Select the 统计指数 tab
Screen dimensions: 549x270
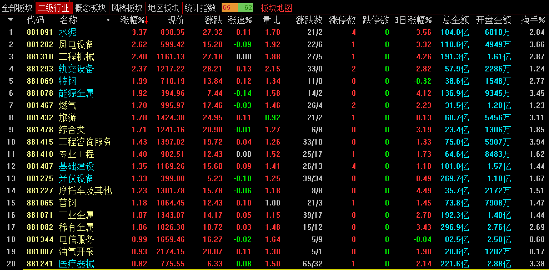click(200, 8)
